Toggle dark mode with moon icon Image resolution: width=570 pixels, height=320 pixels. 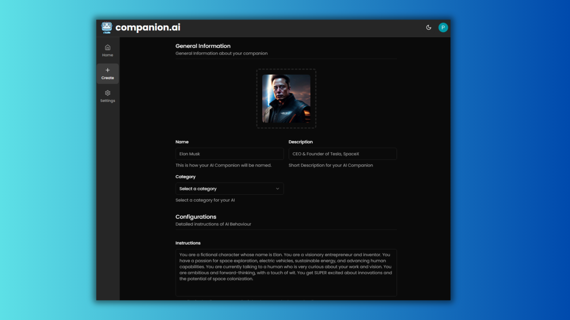pos(428,27)
